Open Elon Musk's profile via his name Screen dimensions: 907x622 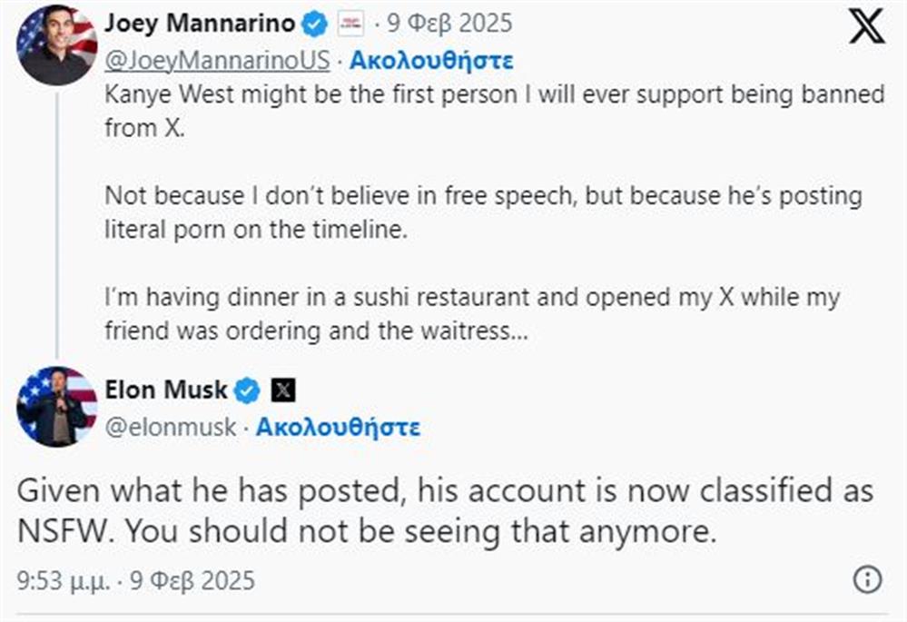pos(168,390)
